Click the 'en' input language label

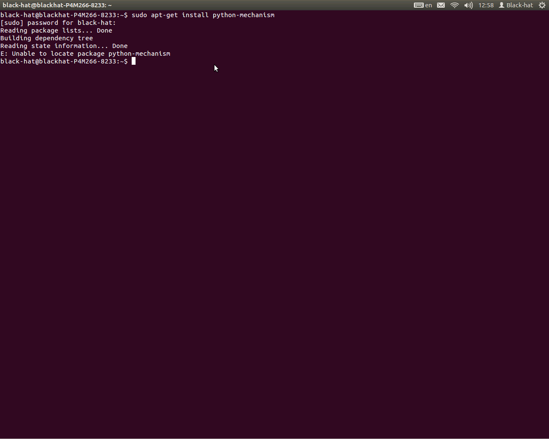click(x=428, y=5)
